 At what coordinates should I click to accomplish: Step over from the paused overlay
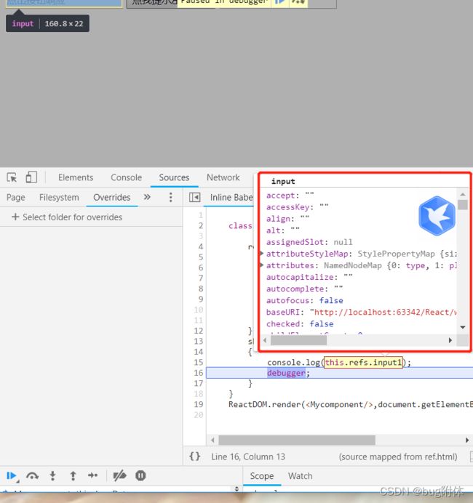[x=298, y=2]
